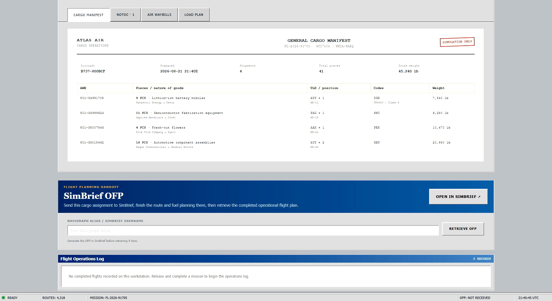Click the Panasonic Energy → Tesla shipper line
552x301 pixels.
155,102
